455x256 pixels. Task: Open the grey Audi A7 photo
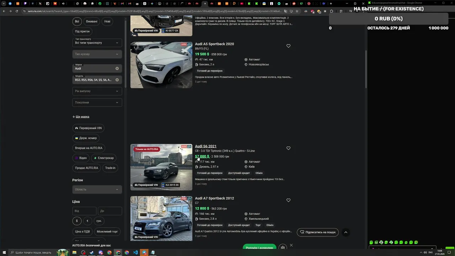[161, 218]
